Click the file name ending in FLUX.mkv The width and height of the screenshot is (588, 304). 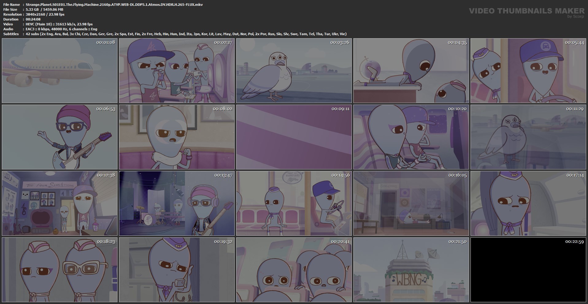tap(114, 5)
